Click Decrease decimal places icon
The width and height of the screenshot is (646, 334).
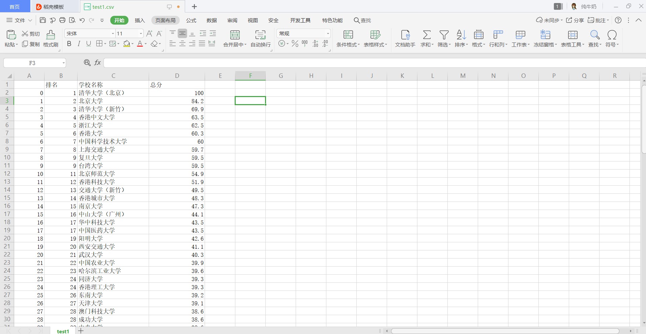point(325,43)
